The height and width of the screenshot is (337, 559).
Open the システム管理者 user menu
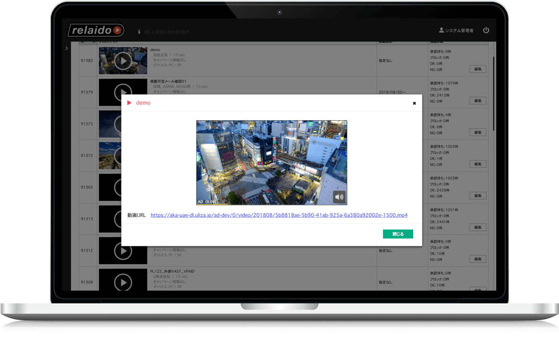[456, 31]
